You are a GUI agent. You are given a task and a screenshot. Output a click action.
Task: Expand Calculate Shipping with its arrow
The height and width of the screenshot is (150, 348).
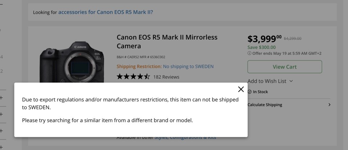coord(329,105)
